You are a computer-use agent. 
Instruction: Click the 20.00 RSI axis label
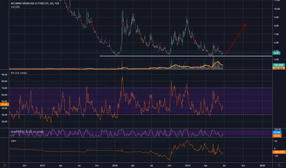click(4, 122)
